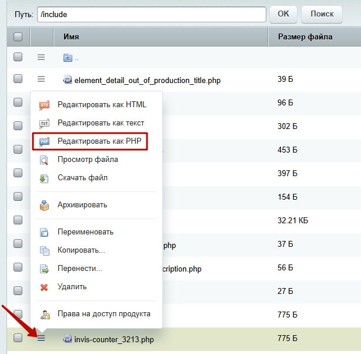Toggle the select-all checkbox in header
361x354 pixels.
18,37
